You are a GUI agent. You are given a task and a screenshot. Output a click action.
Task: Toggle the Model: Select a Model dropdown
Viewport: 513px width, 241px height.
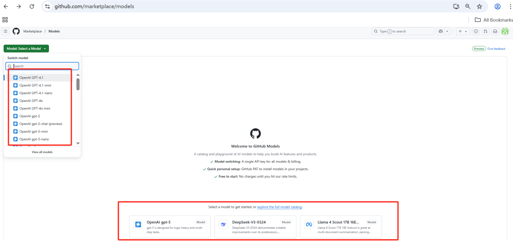(26, 49)
